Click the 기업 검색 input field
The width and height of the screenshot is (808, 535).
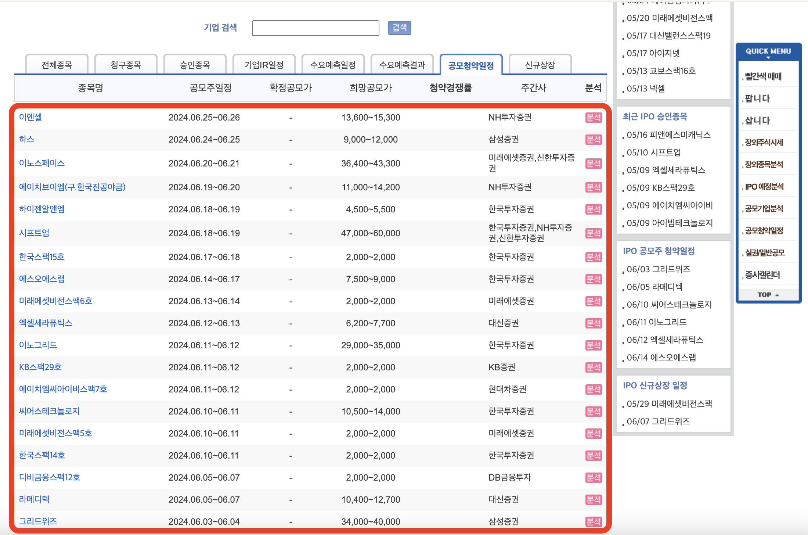(315, 28)
